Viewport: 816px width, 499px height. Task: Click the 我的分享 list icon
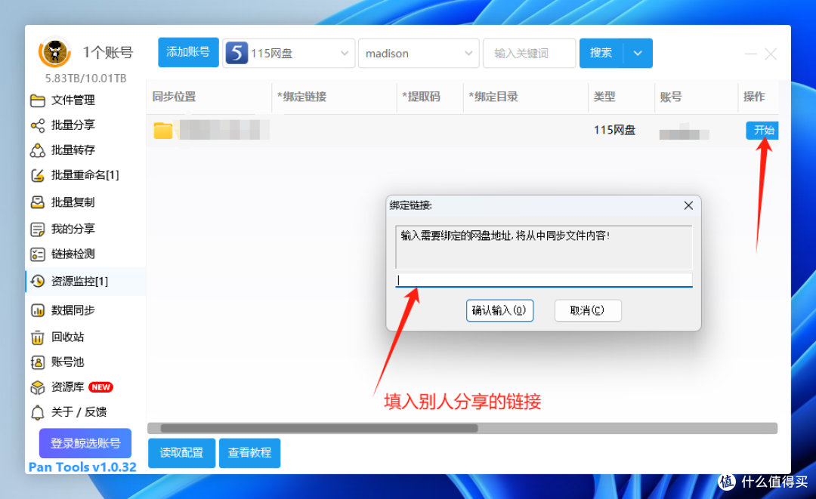(38, 229)
